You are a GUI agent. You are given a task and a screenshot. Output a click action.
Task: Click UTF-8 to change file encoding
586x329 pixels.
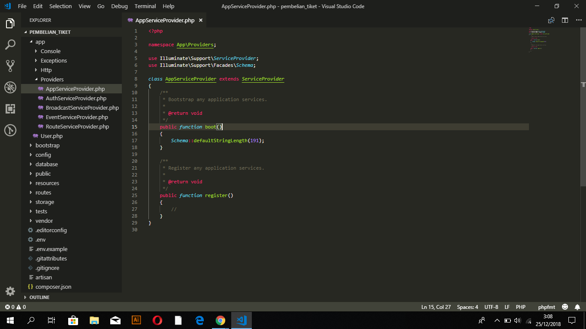[x=491, y=307]
